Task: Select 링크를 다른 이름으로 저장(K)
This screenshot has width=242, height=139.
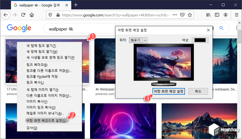Action: [49, 71]
